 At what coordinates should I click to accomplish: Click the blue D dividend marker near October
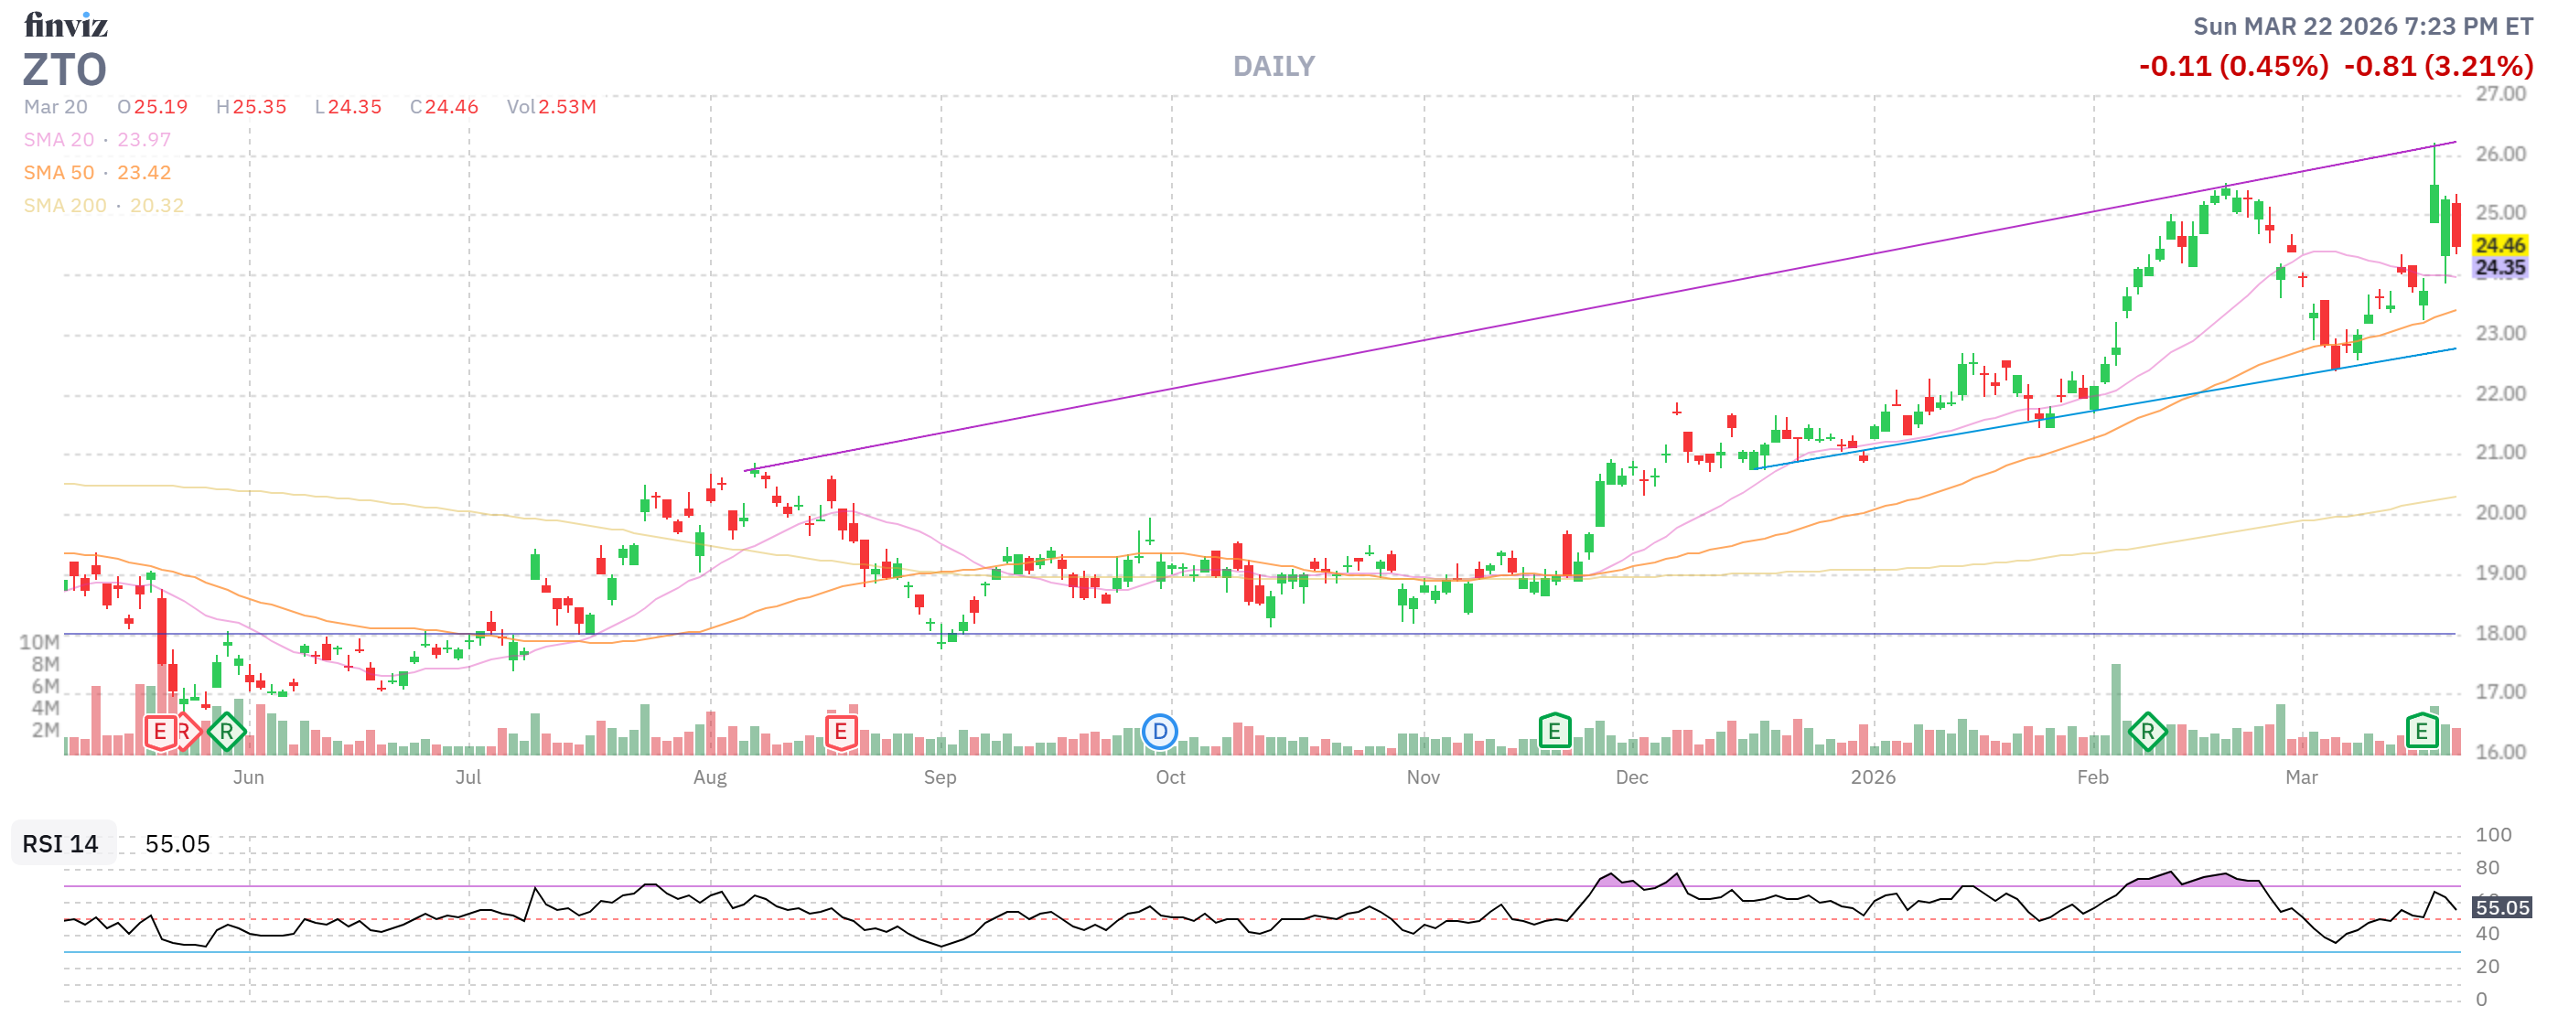pos(1159,733)
